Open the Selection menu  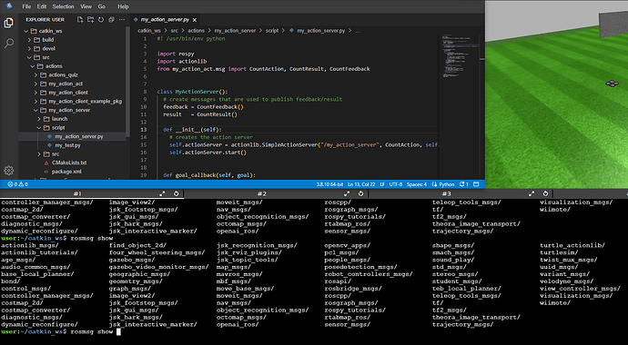point(64,6)
